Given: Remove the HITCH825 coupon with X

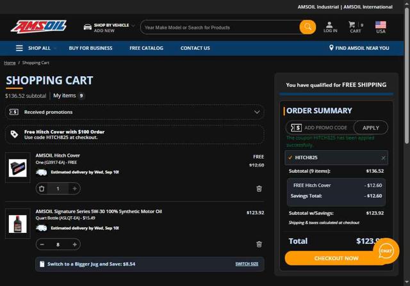Looking at the screenshot, I should pyautogui.click(x=383, y=157).
